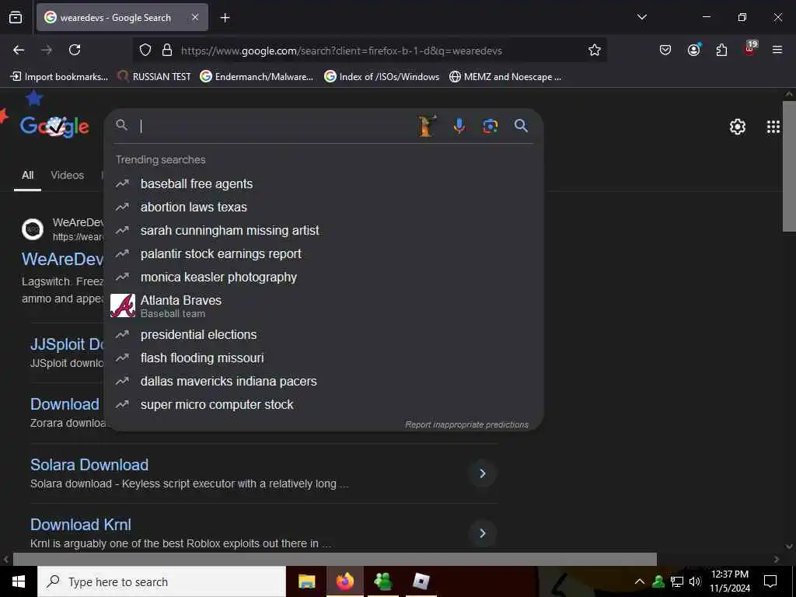796x597 pixels.
Task: Submit search with the blue magnifier
Action: (x=521, y=125)
